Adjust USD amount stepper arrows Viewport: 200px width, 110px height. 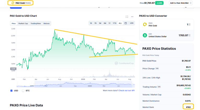click(x=190, y=35)
